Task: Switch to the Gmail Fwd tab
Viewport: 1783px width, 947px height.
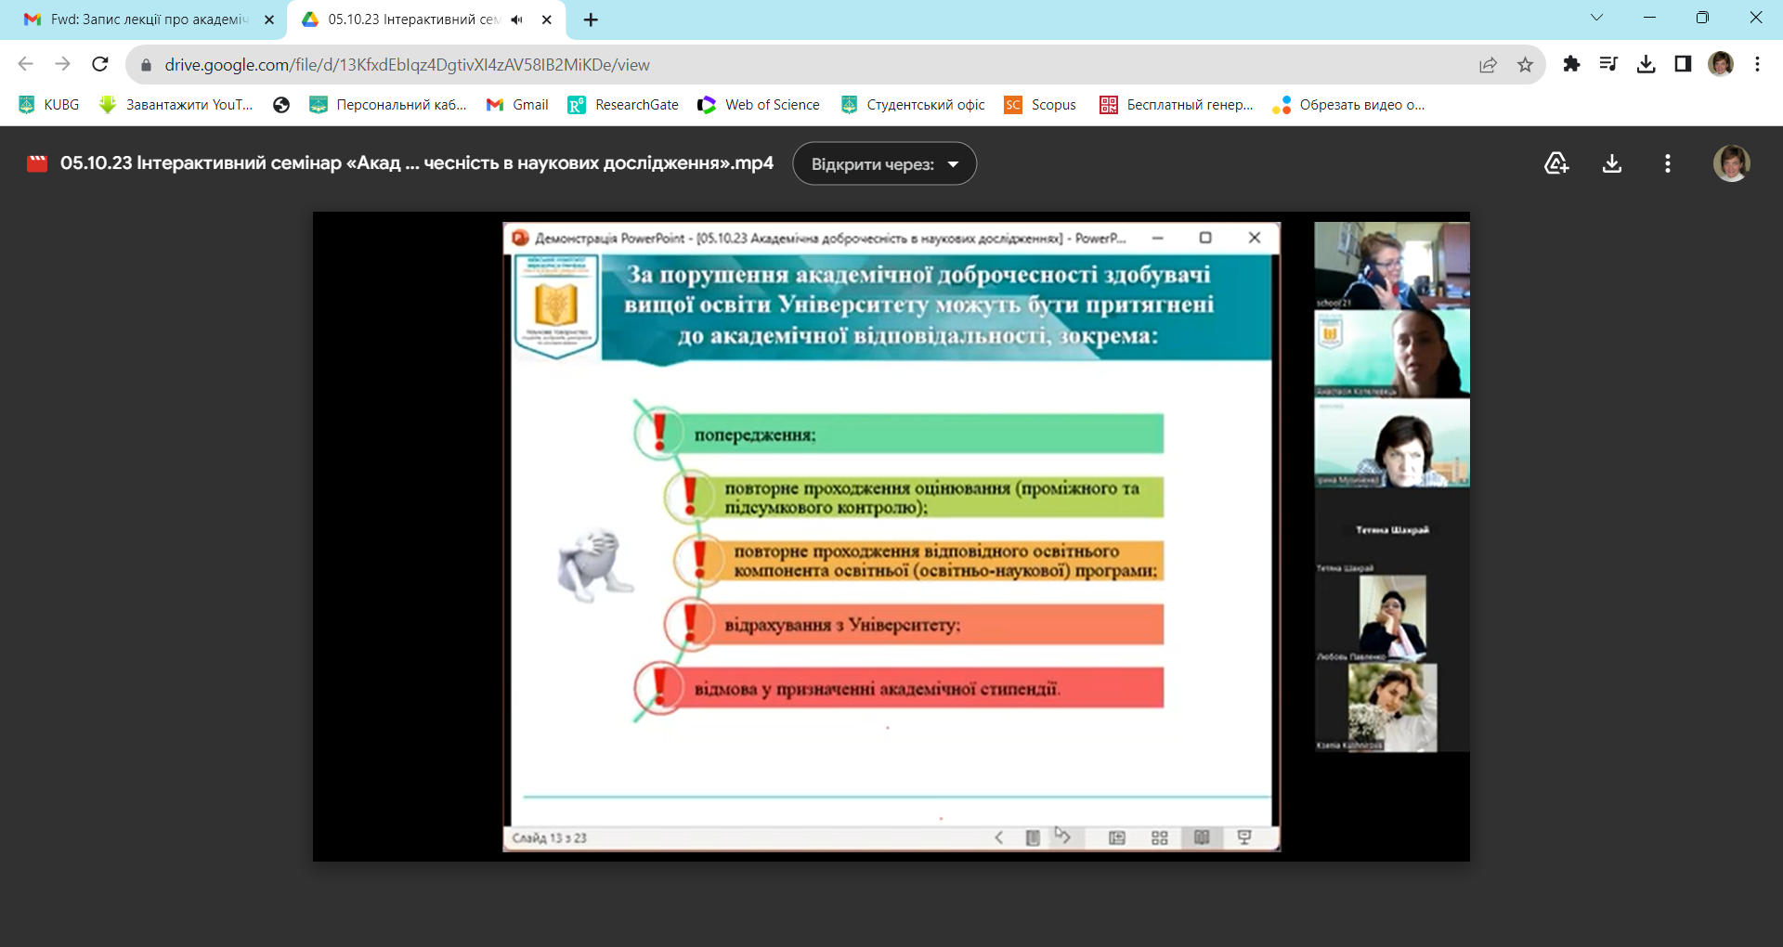Action: 149,19
